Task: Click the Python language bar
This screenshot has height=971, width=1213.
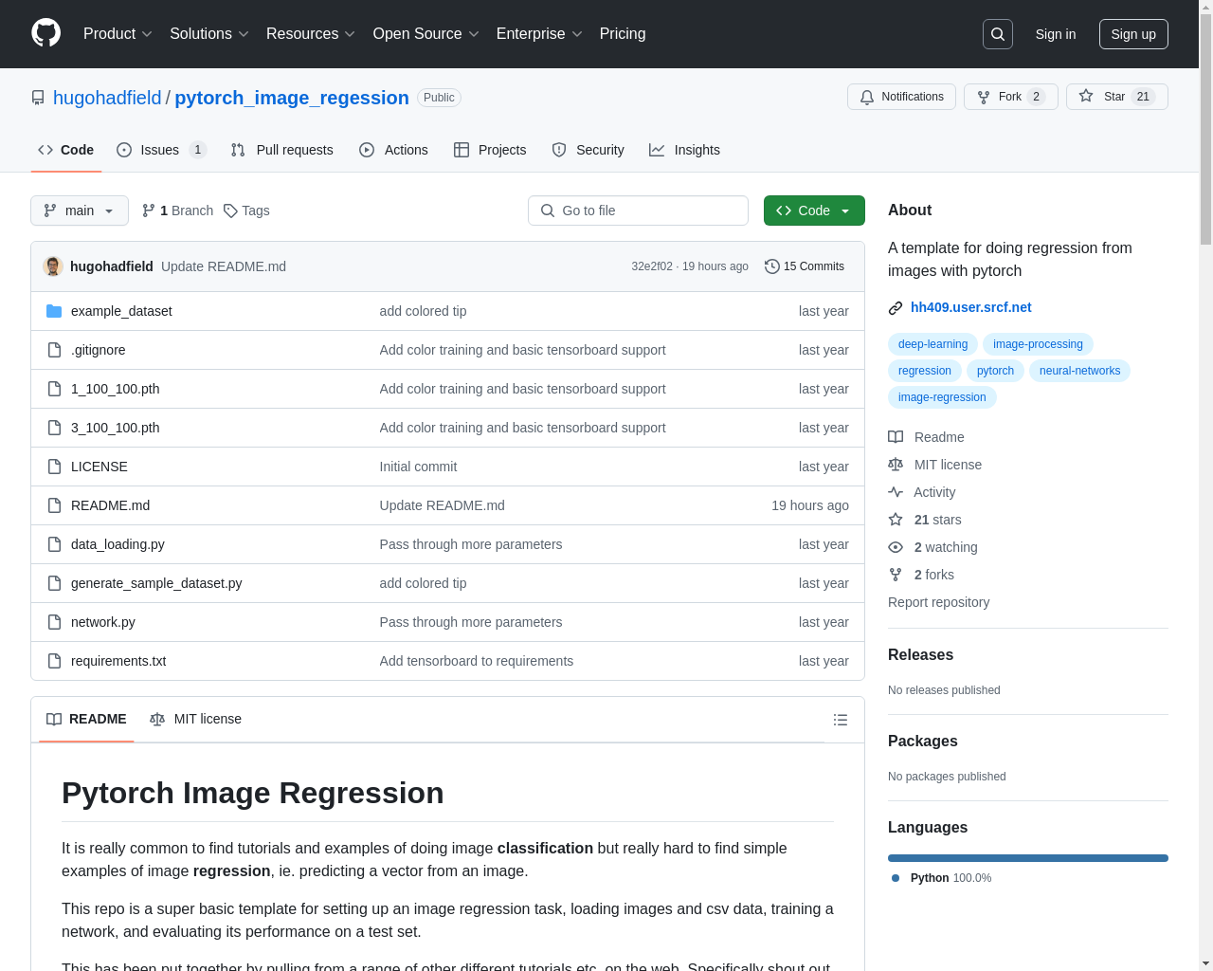Action: pyautogui.click(x=1028, y=858)
